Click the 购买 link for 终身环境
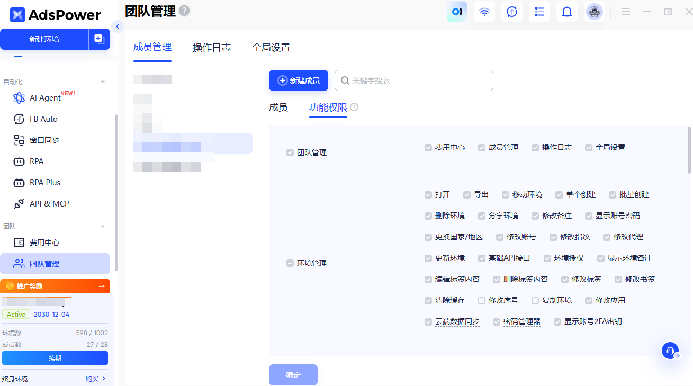Screen dimensions: 693x386 (96, 379)
